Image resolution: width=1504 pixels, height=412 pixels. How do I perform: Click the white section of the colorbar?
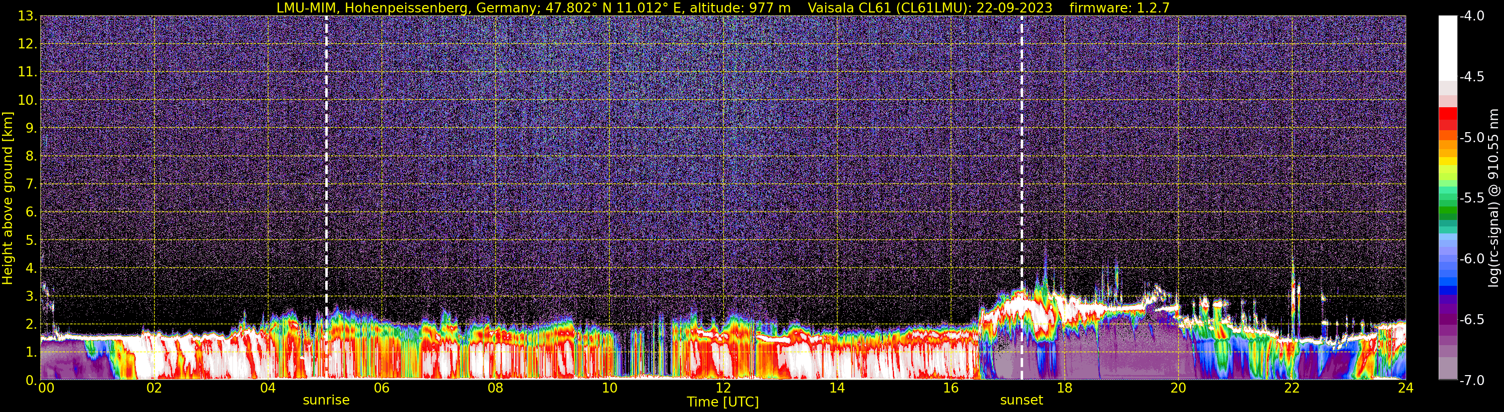coord(1447,48)
